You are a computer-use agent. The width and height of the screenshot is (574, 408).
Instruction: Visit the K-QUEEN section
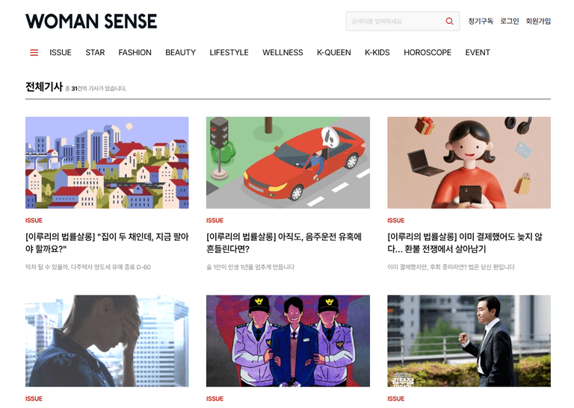tap(333, 53)
